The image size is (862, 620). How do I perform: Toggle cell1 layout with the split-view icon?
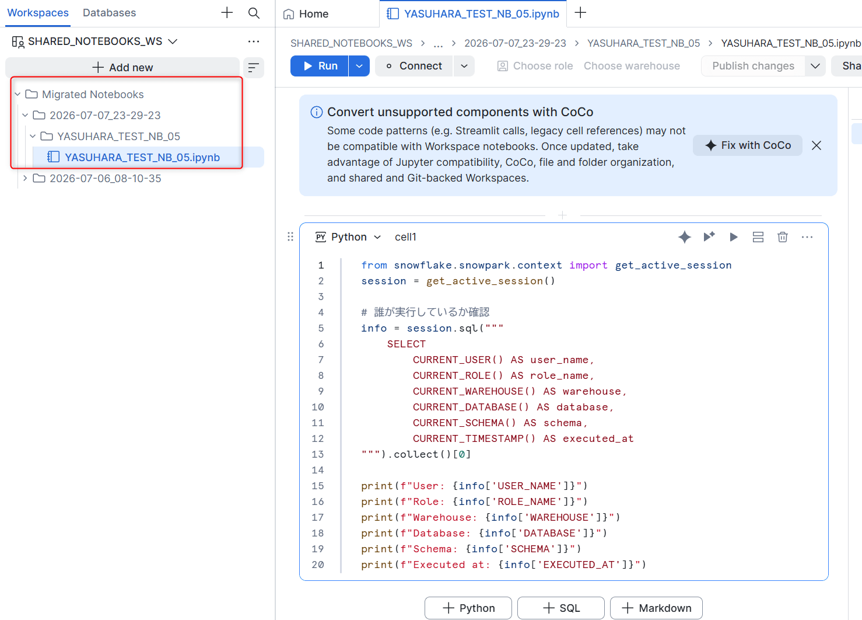coord(758,236)
